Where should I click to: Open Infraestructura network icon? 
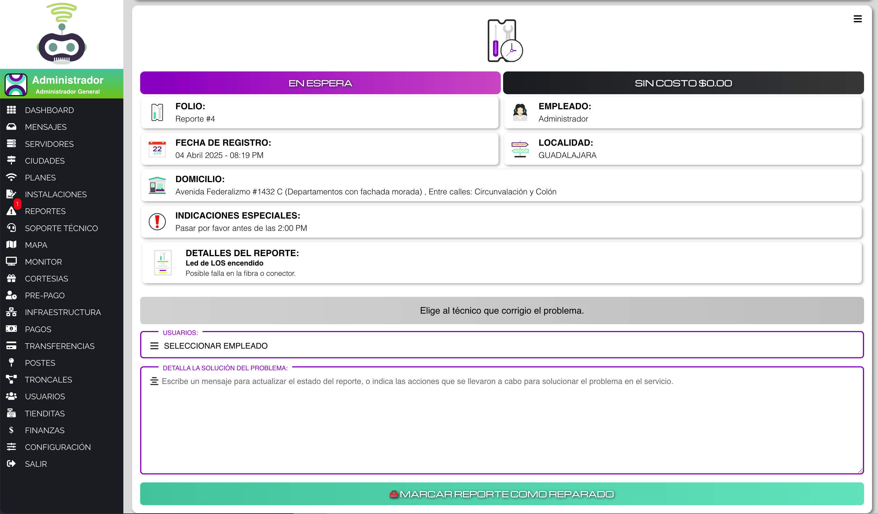(11, 312)
